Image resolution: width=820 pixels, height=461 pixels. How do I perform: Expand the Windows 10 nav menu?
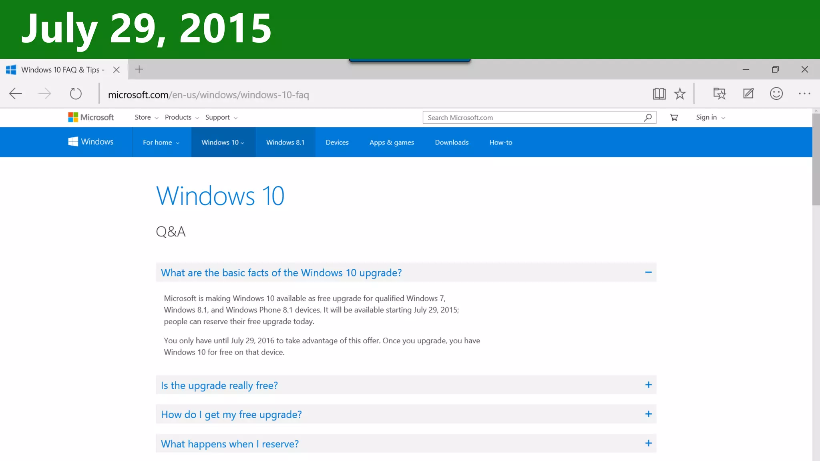coord(223,142)
